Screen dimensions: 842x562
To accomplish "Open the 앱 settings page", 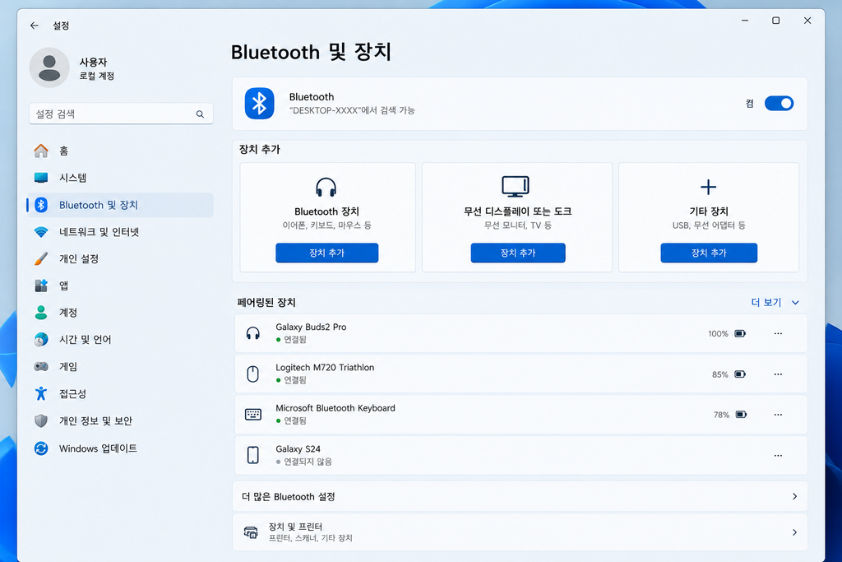I will tap(120, 286).
